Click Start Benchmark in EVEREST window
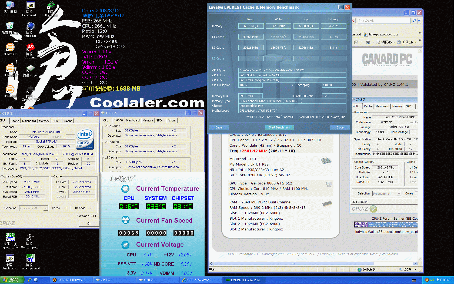The height and width of the screenshot is (284, 454). pyautogui.click(x=279, y=127)
